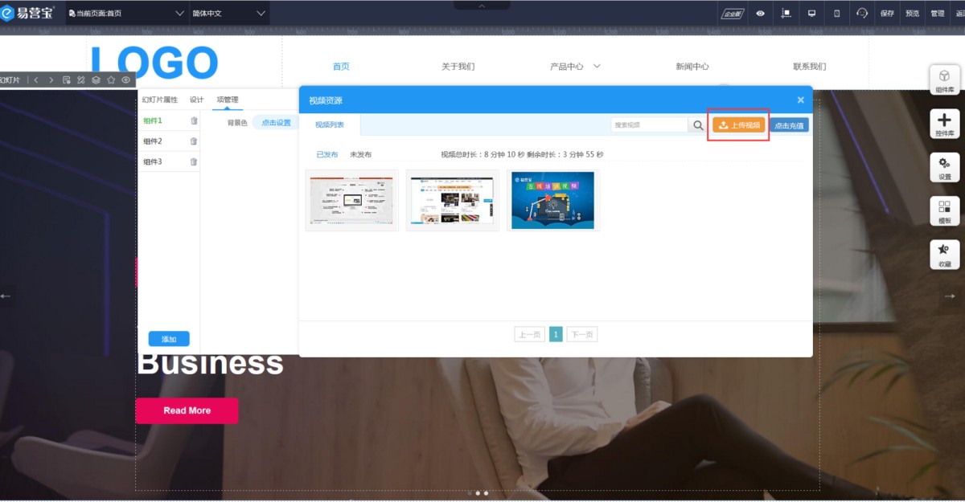Switch to mobile phone view icon
Screen dimensions: 965x502
tap(836, 14)
